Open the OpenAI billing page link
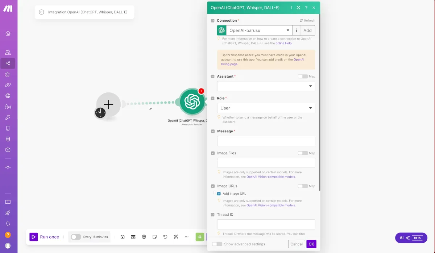Viewport: 435px width, 253px height. point(263,62)
